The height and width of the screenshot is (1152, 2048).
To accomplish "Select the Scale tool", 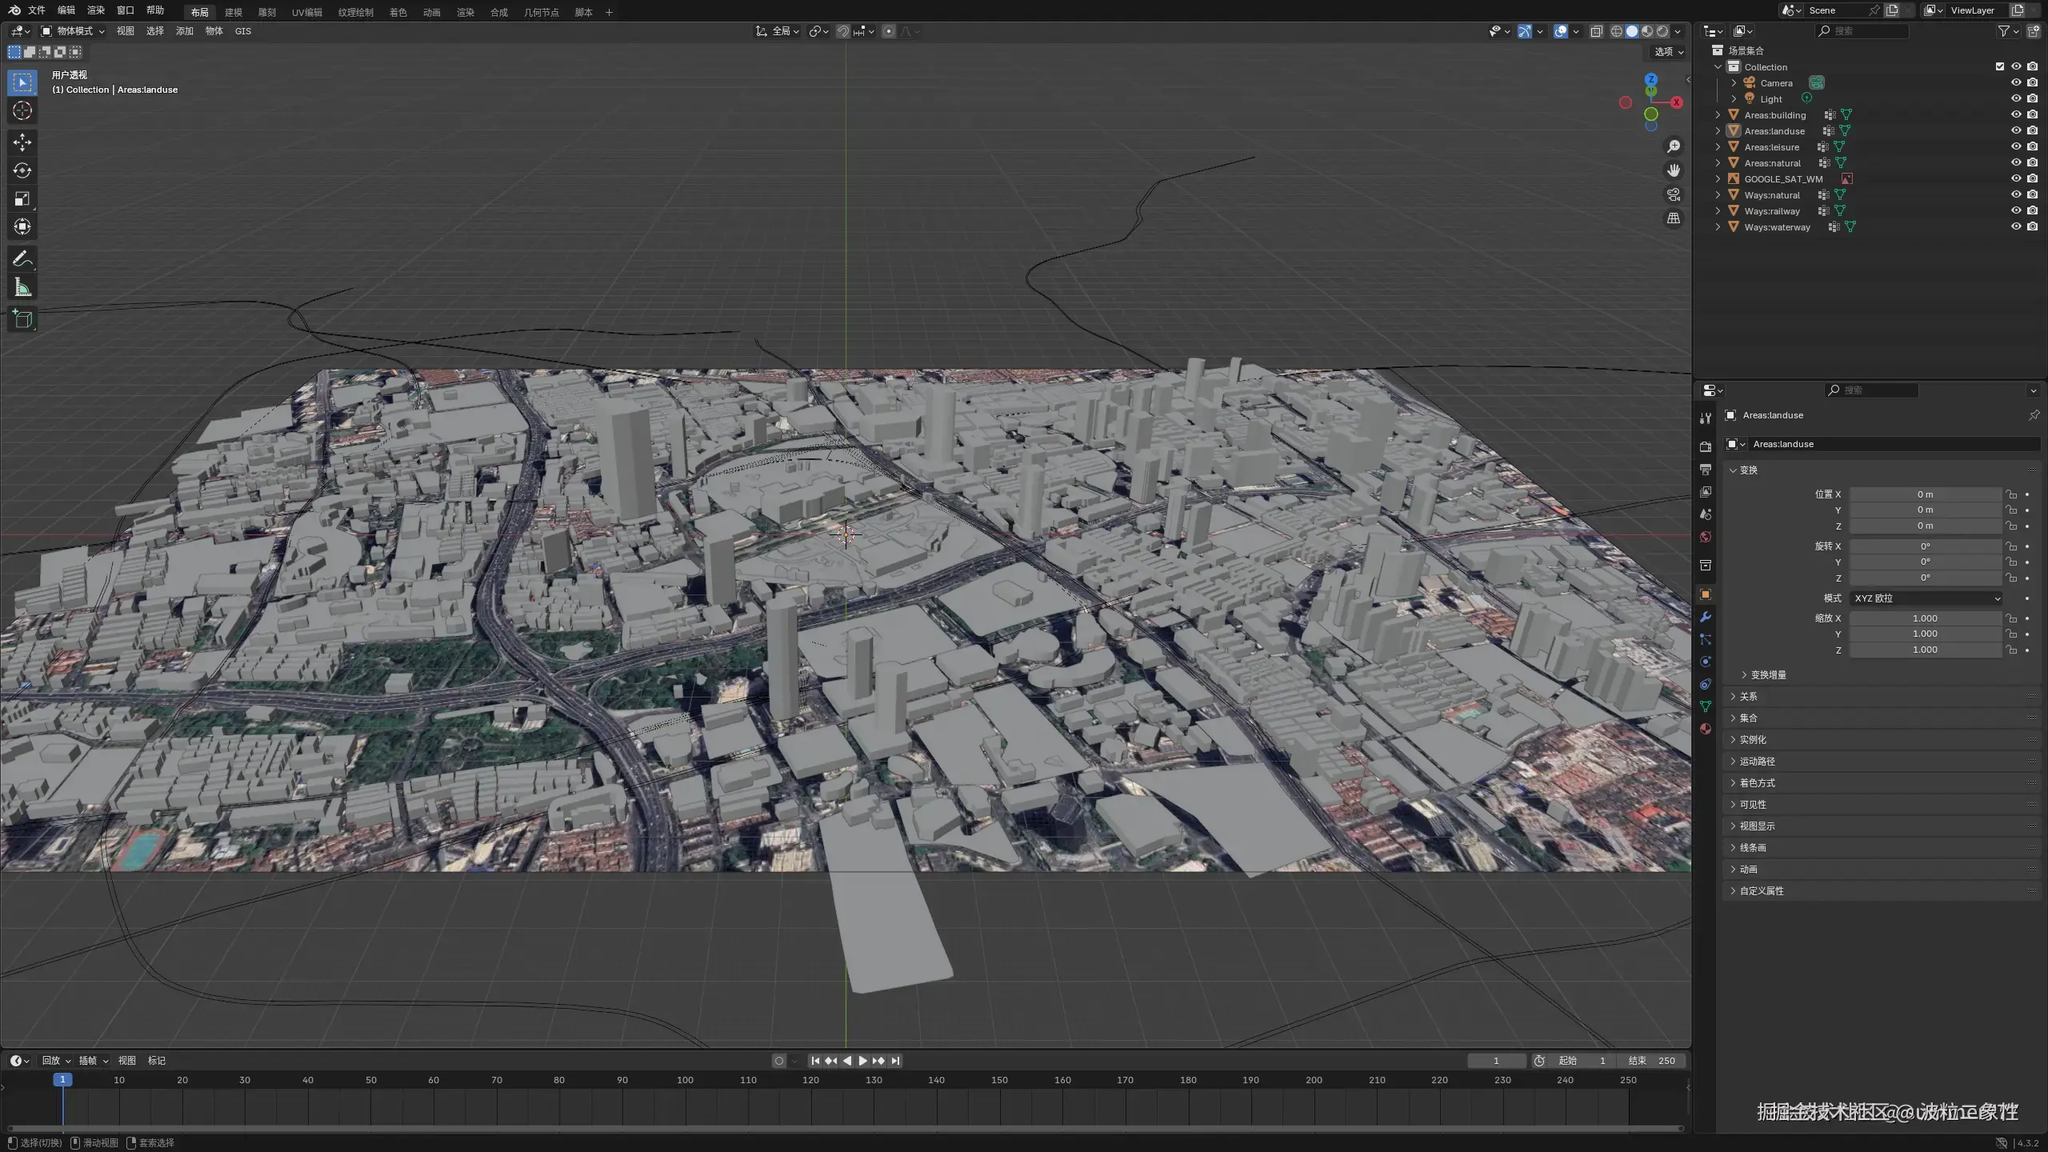I will click(22, 198).
